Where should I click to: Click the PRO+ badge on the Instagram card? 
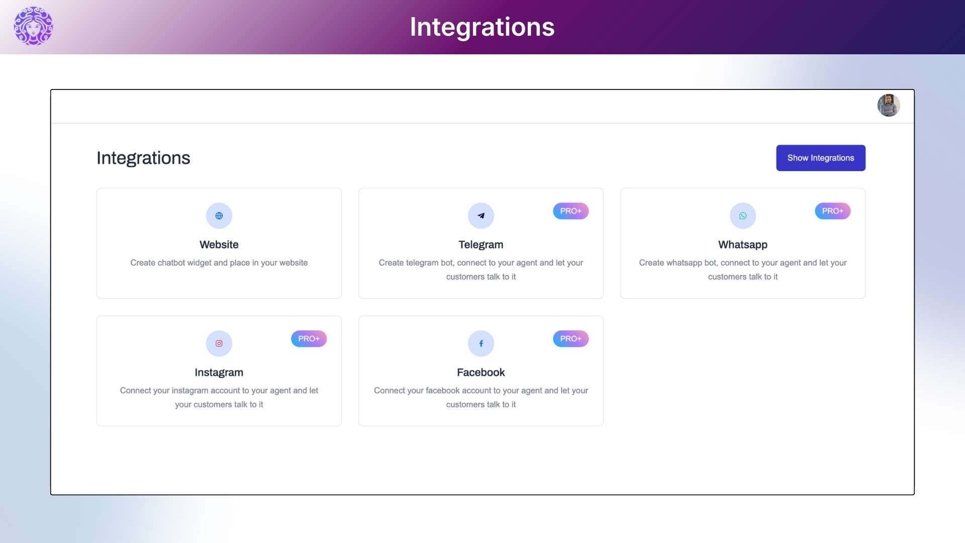point(309,338)
